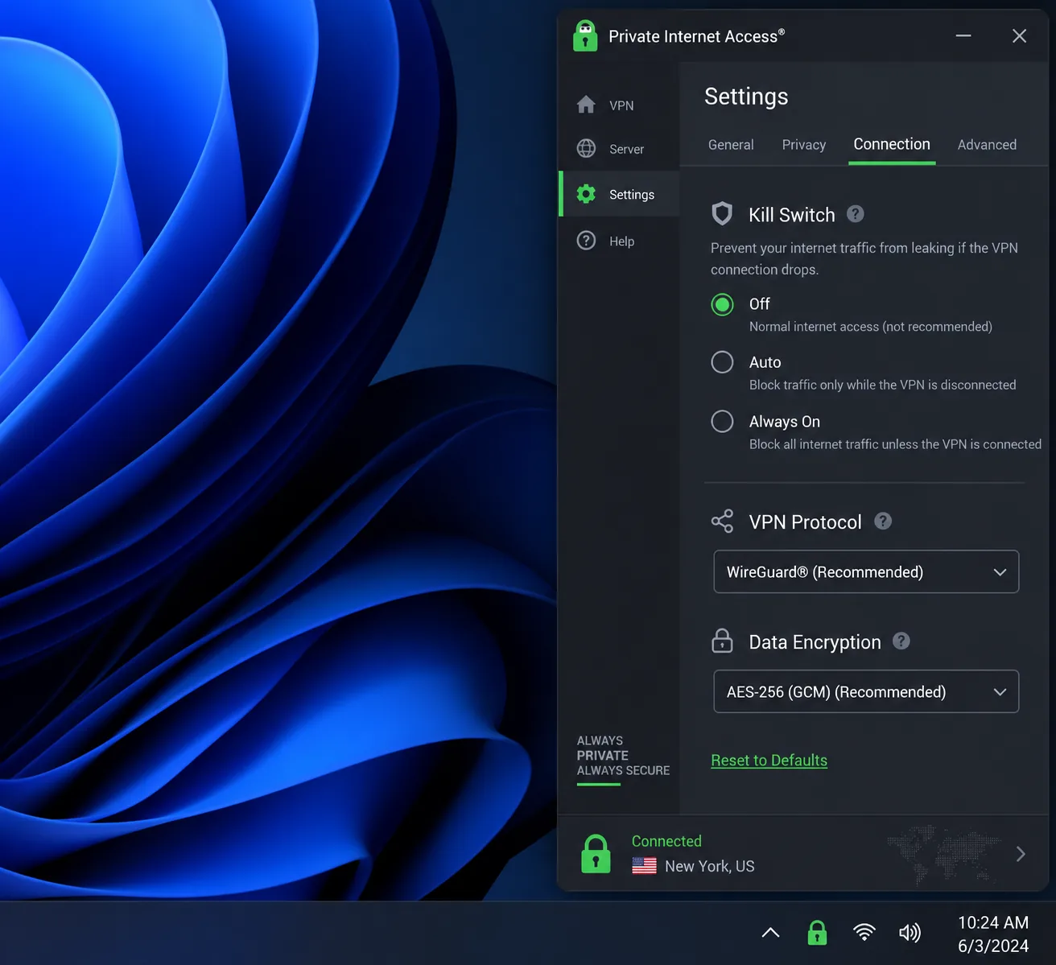Expand connection details with footer chevron
Image resolution: width=1056 pixels, height=965 pixels.
click(1021, 854)
